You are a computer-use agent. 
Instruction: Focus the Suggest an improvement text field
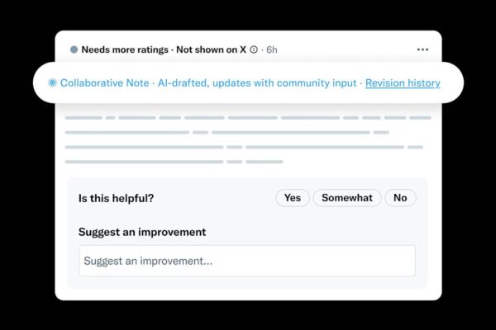click(246, 261)
